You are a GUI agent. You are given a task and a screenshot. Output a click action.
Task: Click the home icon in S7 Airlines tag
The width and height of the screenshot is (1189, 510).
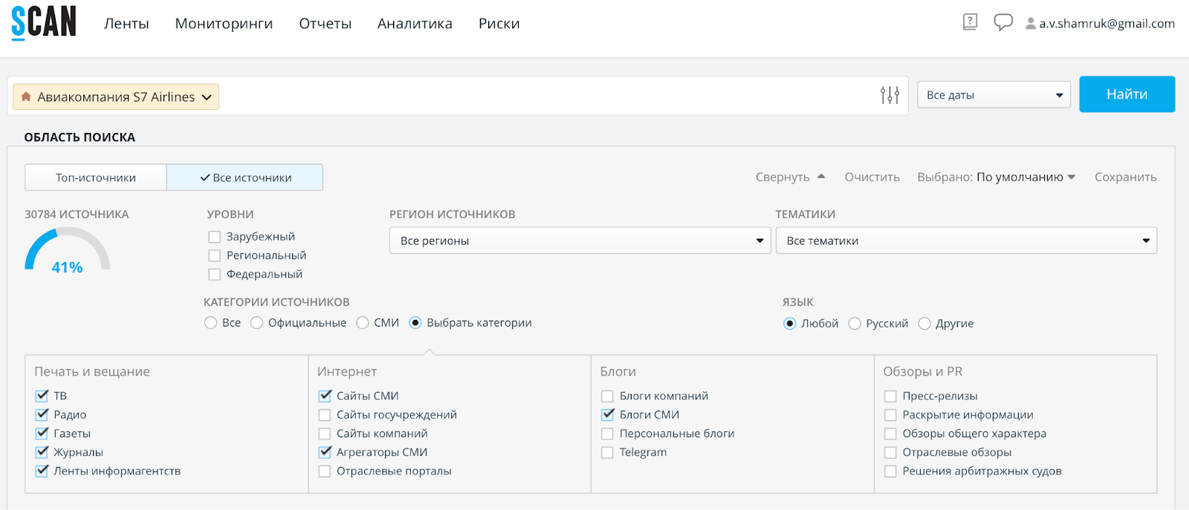click(26, 97)
